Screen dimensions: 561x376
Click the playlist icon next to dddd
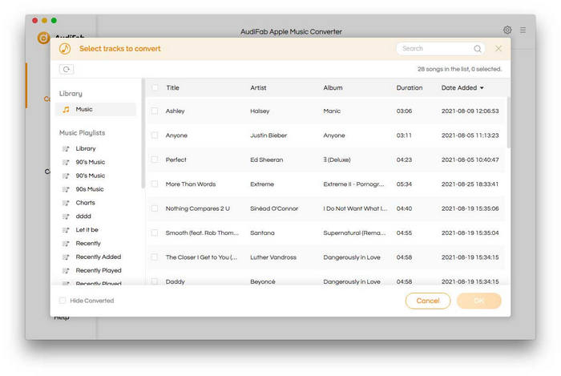point(66,216)
